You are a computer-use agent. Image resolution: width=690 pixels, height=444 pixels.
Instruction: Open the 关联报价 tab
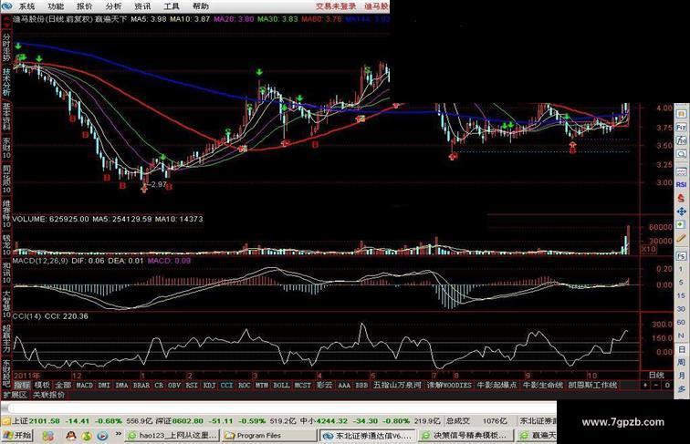tap(49, 395)
